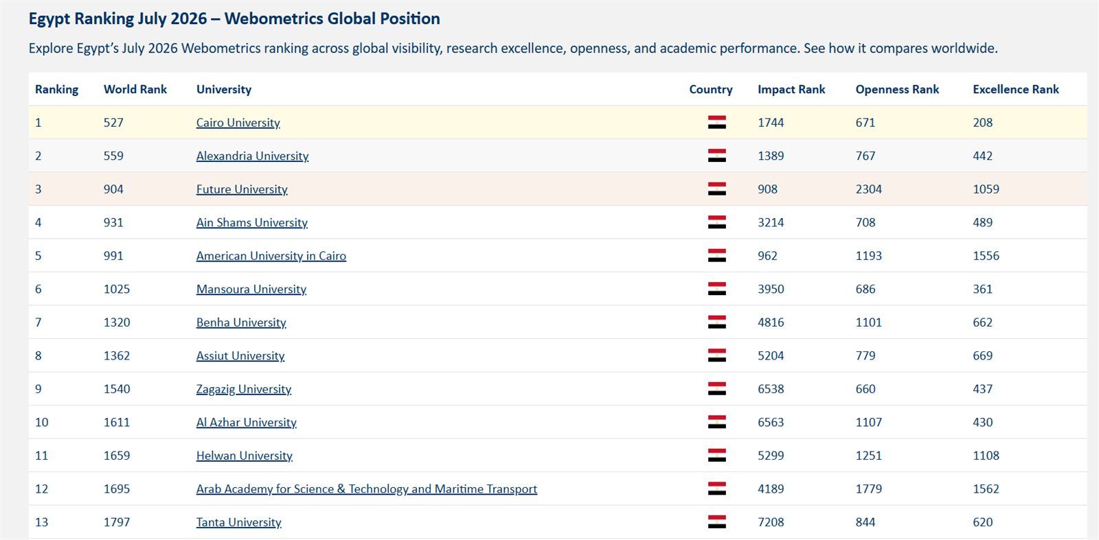Select impact rank value 7208
This screenshot has width=1099, height=540.
(771, 522)
